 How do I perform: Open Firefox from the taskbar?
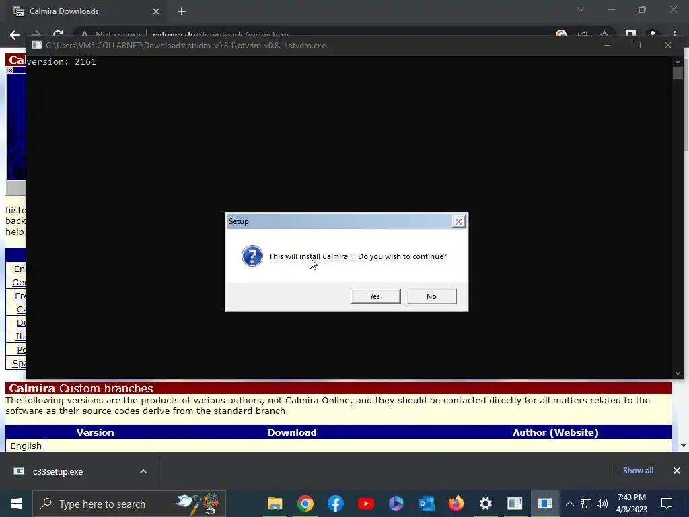tap(456, 504)
